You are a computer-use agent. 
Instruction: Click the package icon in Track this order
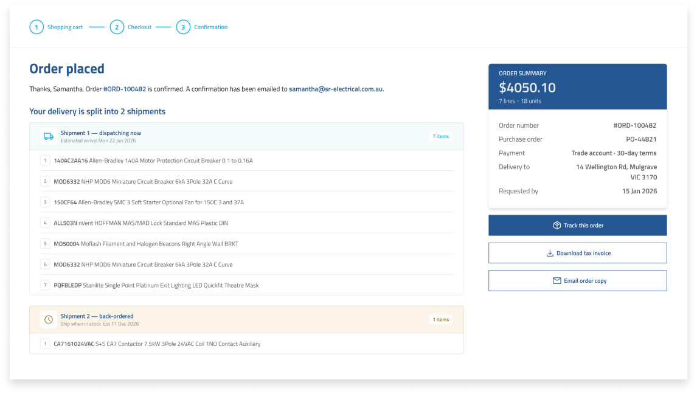pyautogui.click(x=557, y=225)
